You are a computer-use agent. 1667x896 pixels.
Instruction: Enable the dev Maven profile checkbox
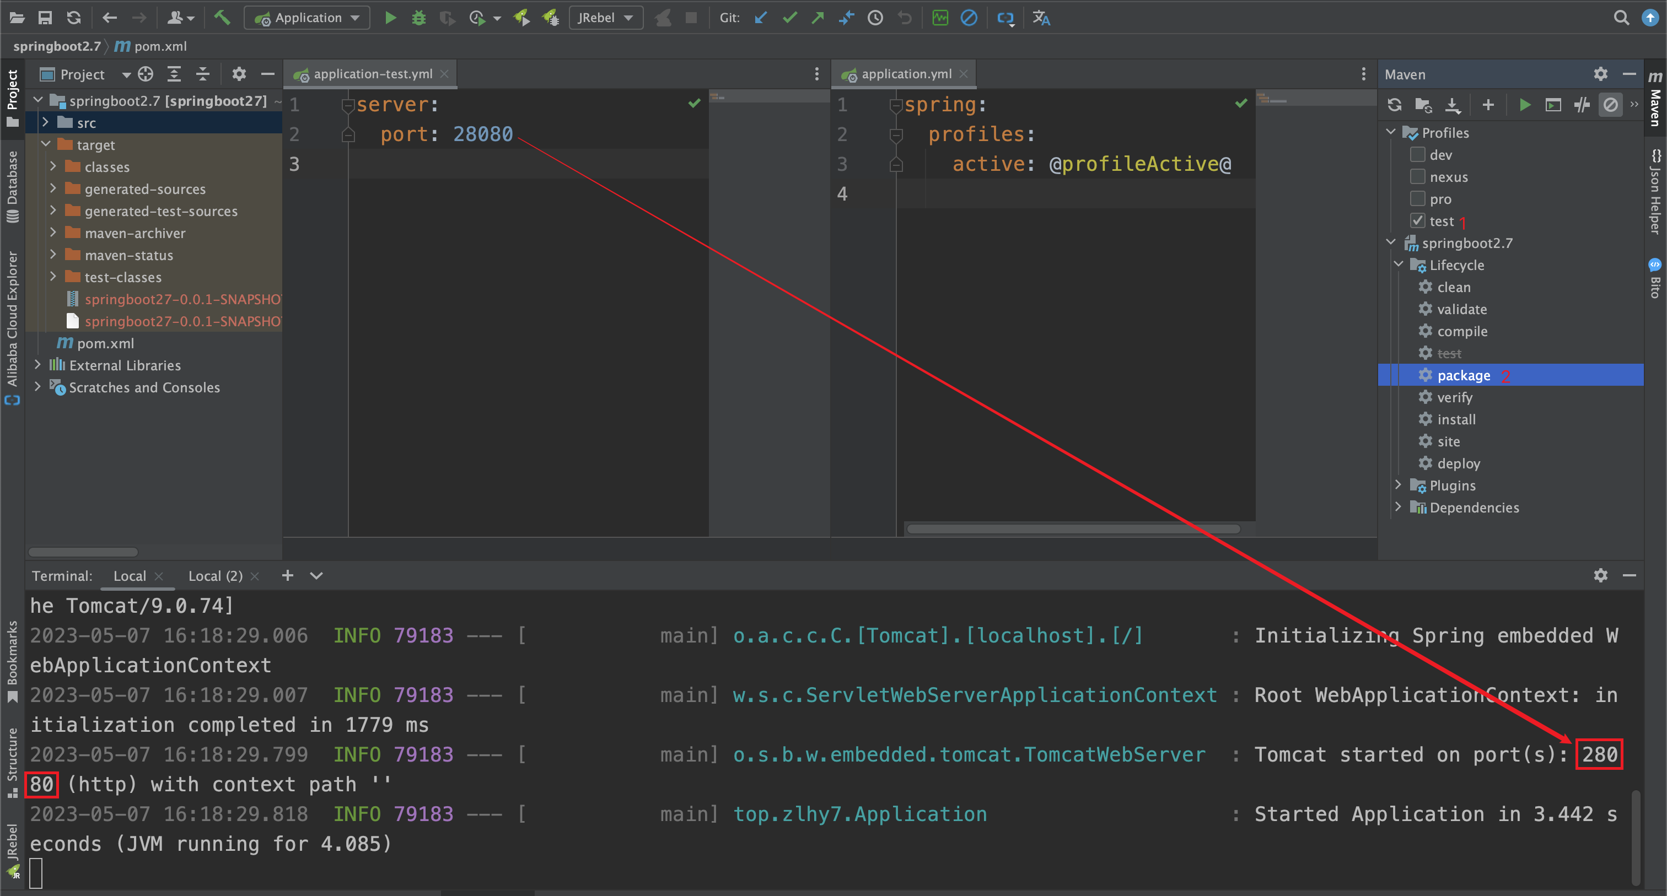click(x=1417, y=155)
